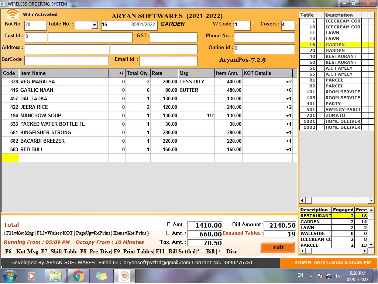Select table 1 ICECREAM COR row
Viewport: 378px width, 284px height.
pos(337,21)
